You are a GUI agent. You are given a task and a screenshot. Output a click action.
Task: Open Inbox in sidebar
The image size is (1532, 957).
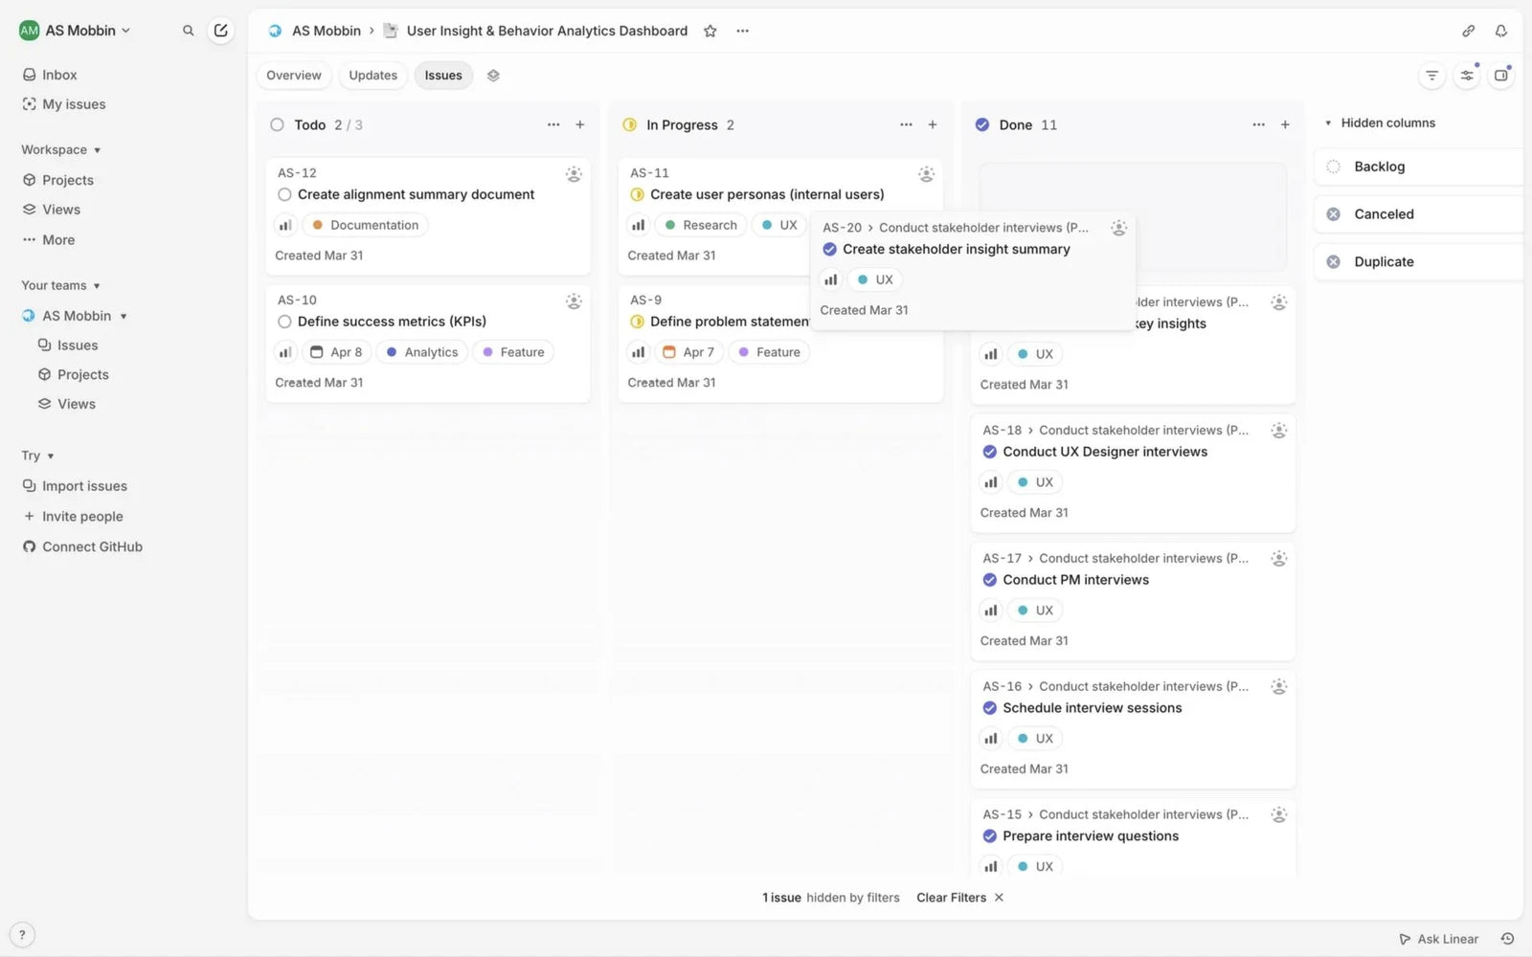(59, 75)
